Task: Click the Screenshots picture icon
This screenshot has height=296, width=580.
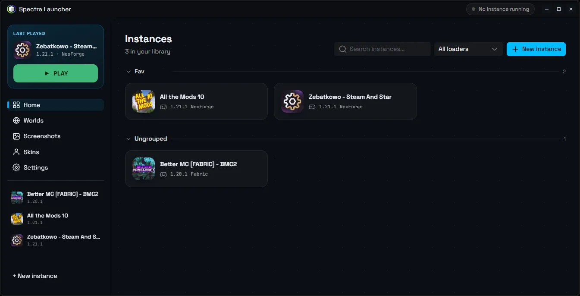Action: click(x=16, y=136)
